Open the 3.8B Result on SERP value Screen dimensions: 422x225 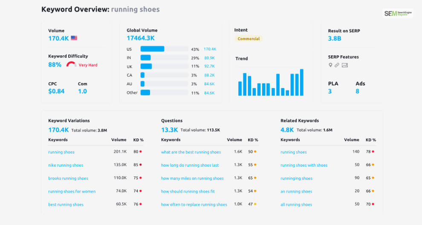tap(335, 38)
